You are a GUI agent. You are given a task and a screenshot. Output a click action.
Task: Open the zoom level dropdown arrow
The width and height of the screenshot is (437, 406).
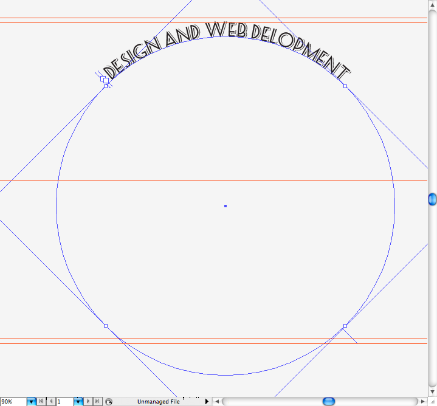click(x=32, y=402)
